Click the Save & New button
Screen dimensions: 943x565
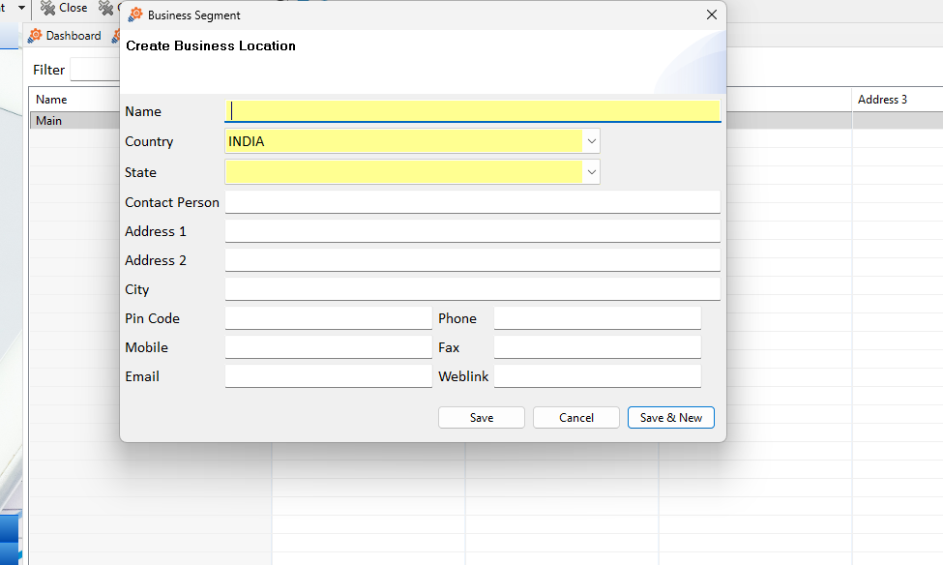tap(670, 417)
